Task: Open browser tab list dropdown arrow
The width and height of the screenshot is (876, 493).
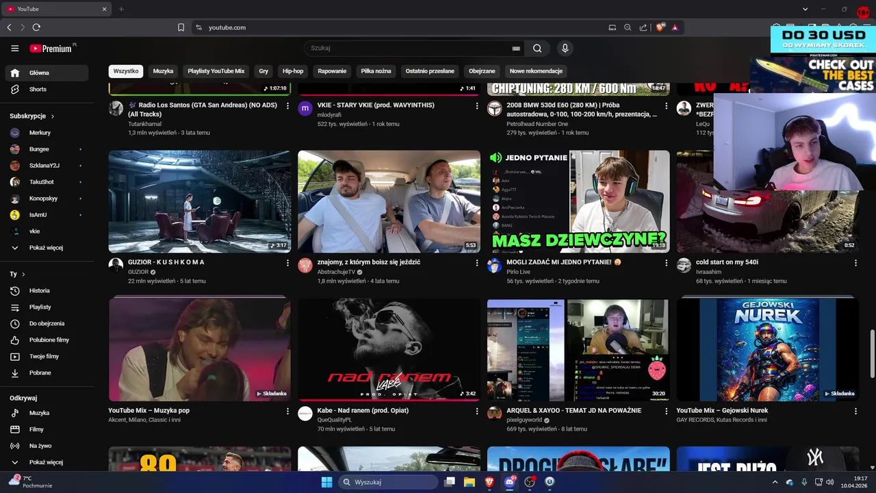Action: click(x=806, y=9)
